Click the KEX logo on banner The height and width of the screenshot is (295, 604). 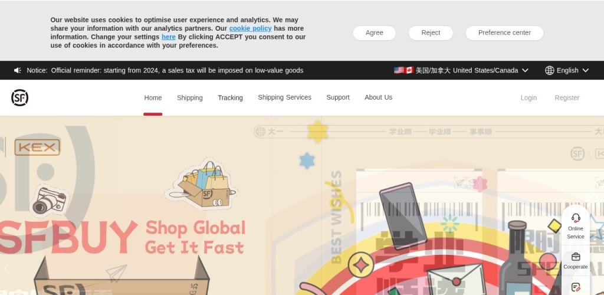pos(37,147)
